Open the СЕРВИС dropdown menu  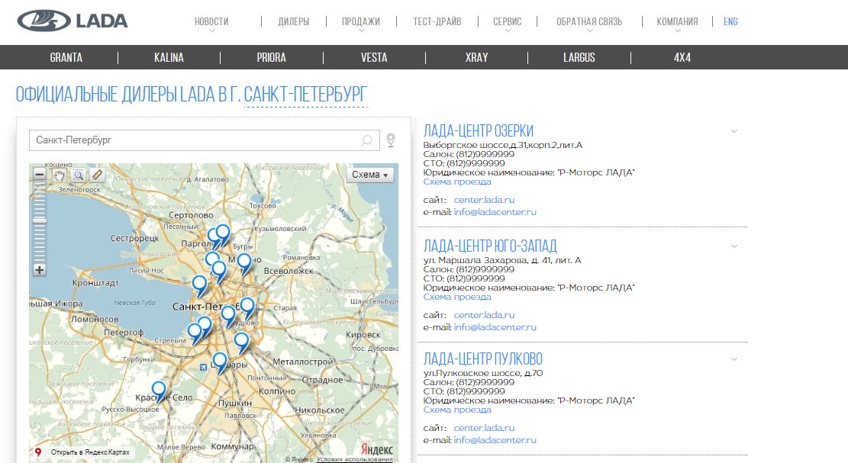508,22
